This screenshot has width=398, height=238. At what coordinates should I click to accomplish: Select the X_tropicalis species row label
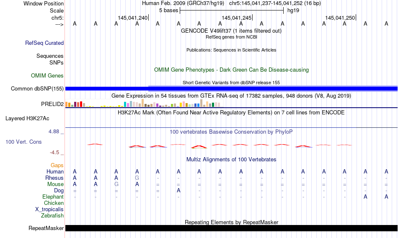pyautogui.click(x=49, y=210)
